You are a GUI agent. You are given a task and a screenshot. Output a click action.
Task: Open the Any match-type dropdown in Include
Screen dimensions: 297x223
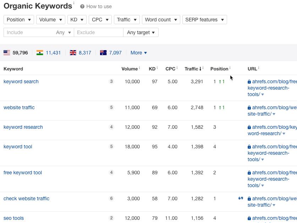click(x=64, y=32)
